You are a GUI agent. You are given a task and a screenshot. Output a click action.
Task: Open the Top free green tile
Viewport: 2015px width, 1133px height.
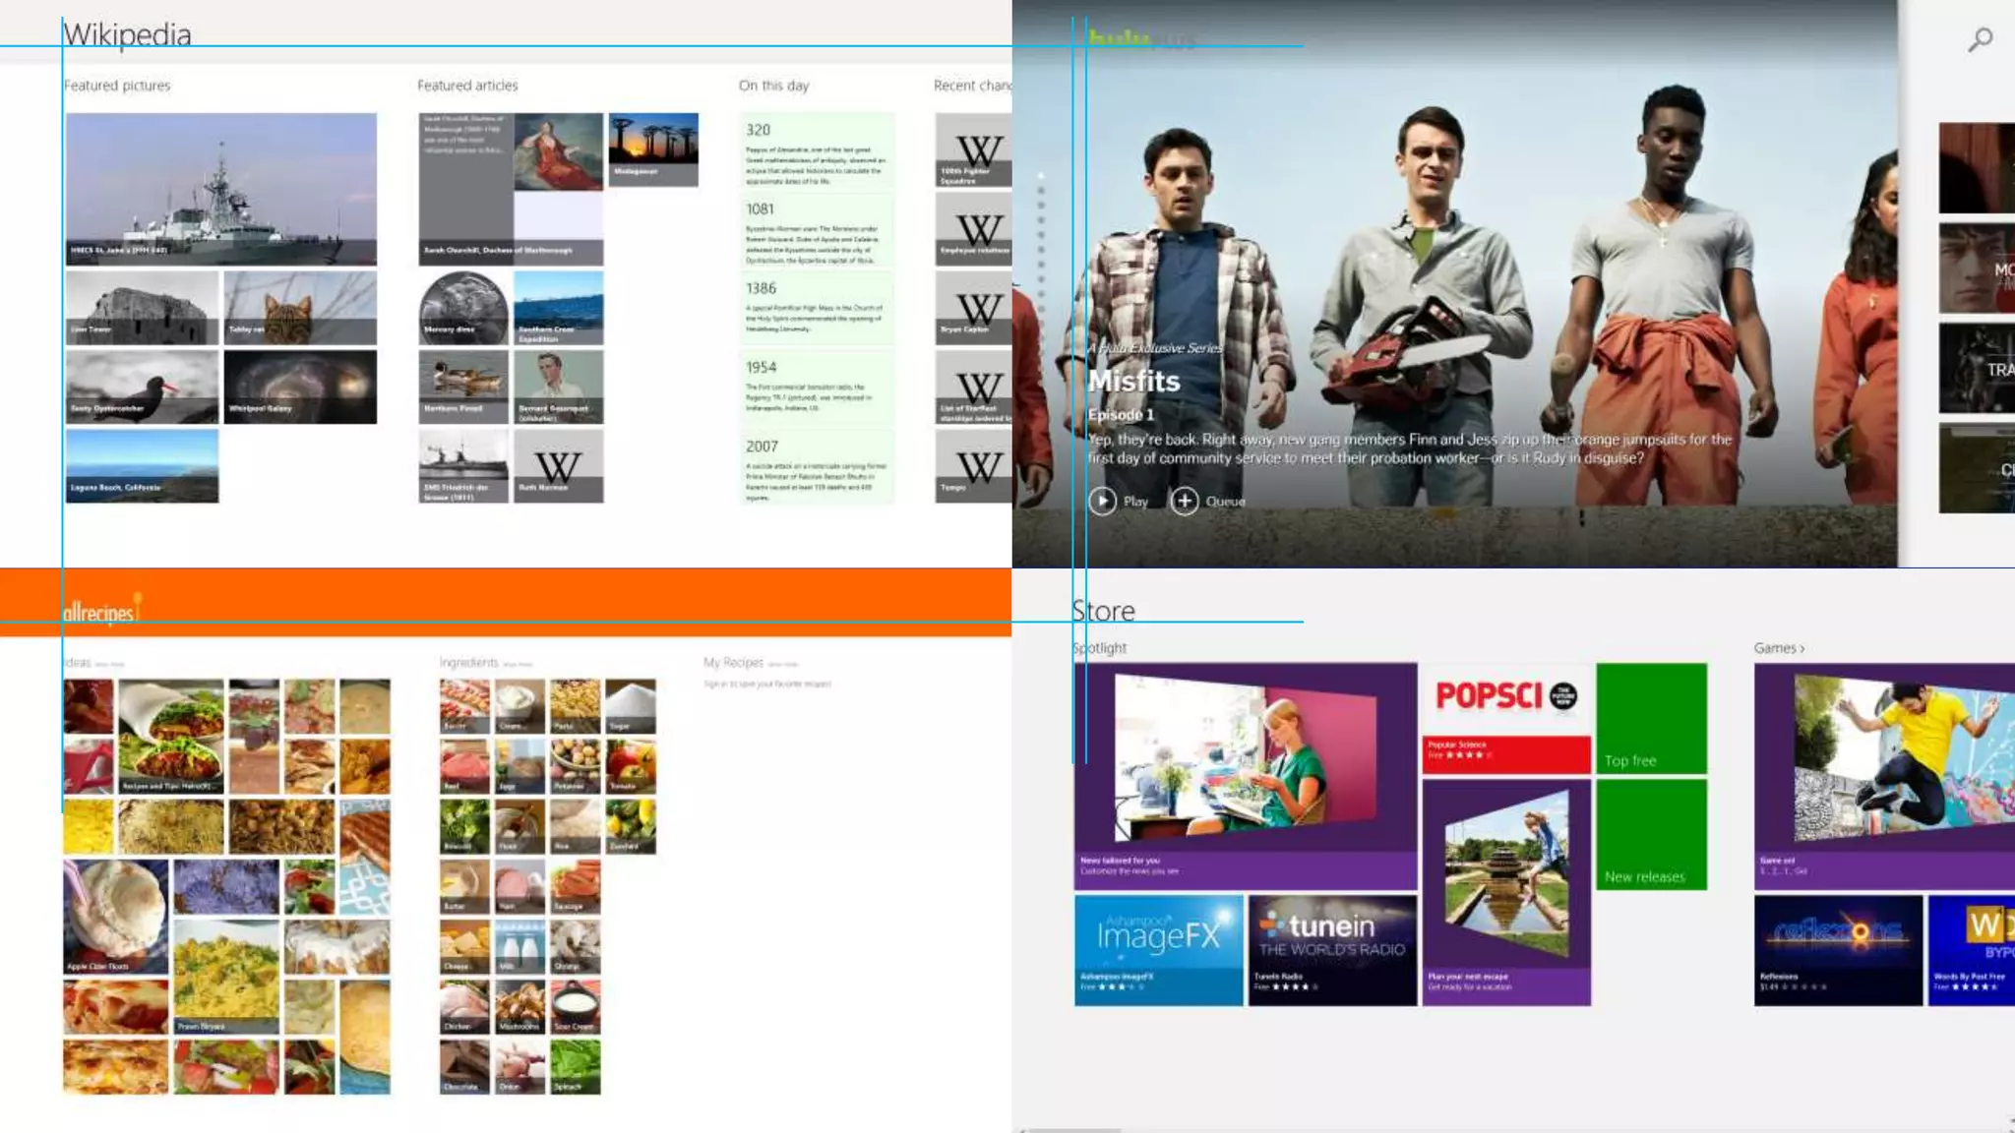pyautogui.click(x=1651, y=718)
